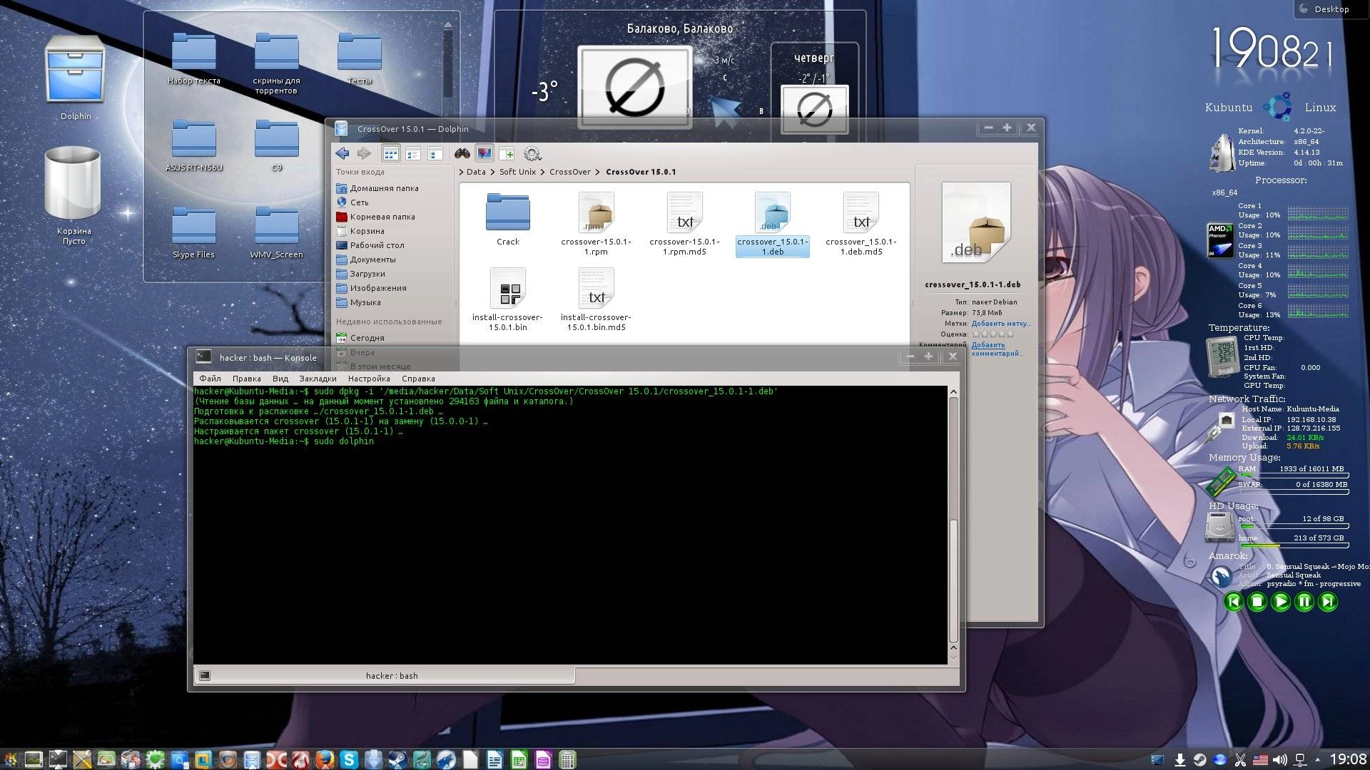The height and width of the screenshot is (770, 1370).
Task: Click the Konsole vertical scrollbar handle
Action: pyautogui.click(x=953, y=581)
